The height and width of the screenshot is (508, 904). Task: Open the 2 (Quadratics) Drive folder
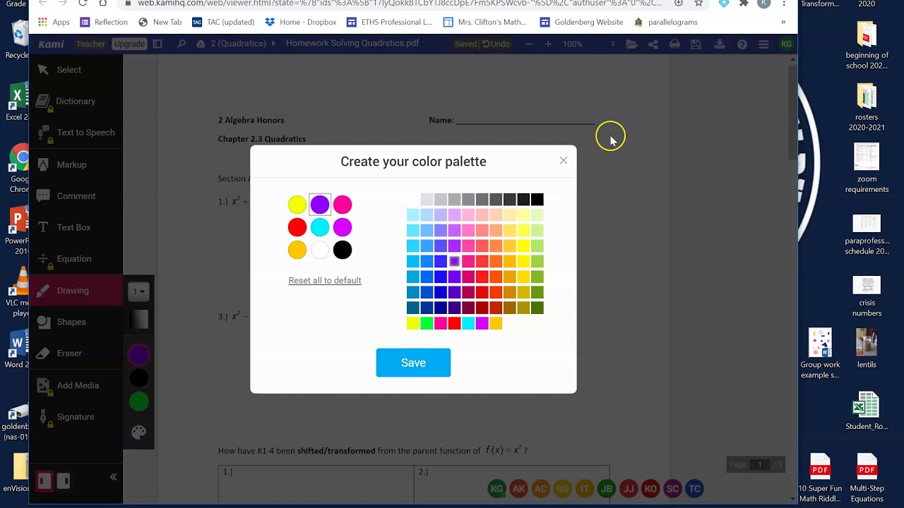(237, 44)
